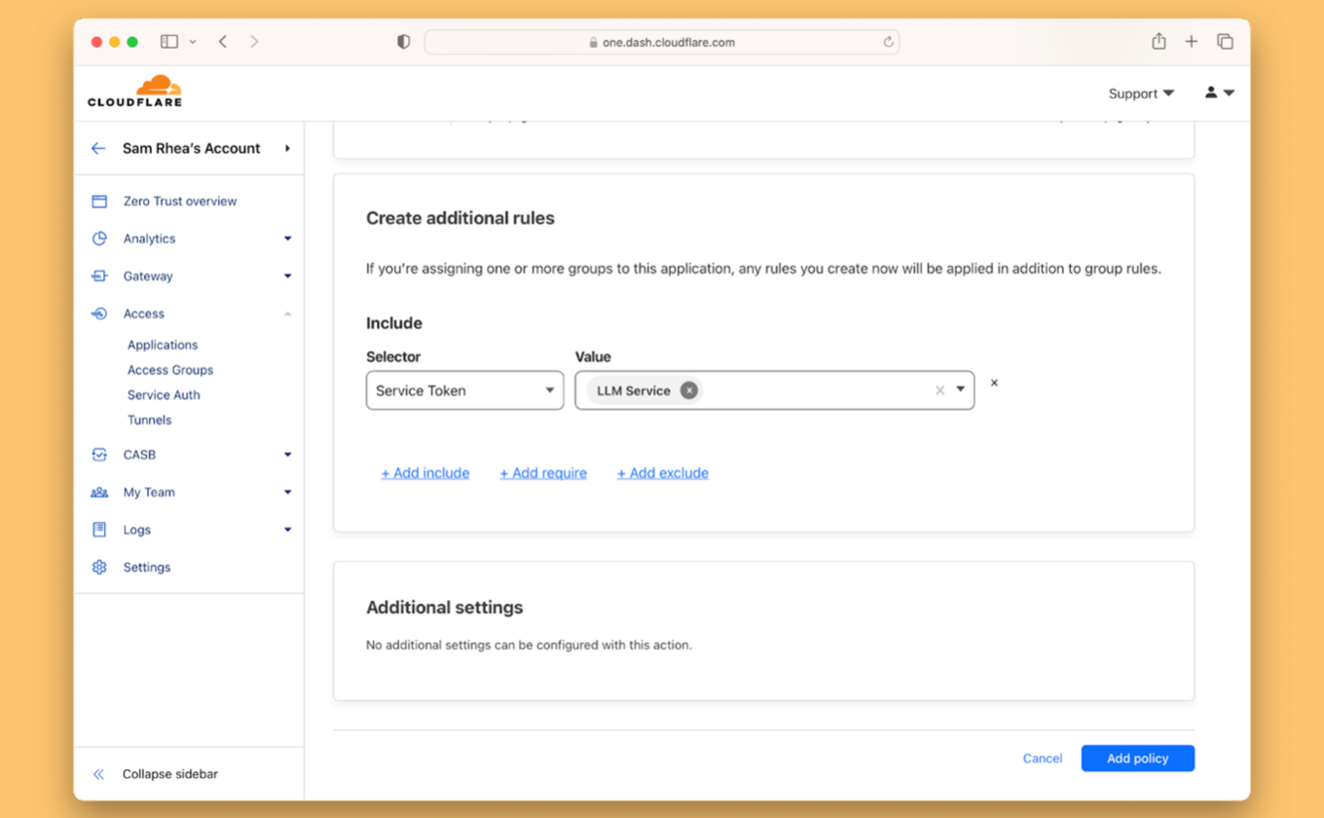Click the + Add exclude link

pyautogui.click(x=663, y=473)
